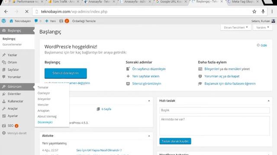Select Başlangıç in the sidebar menu
The image size is (277, 155).
point(17,31)
